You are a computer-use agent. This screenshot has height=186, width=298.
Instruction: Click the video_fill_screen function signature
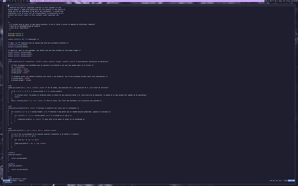(21, 108)
